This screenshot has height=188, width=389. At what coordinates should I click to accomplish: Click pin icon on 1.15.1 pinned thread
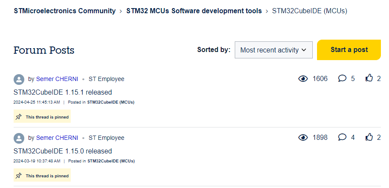click(x=19, y=117)
